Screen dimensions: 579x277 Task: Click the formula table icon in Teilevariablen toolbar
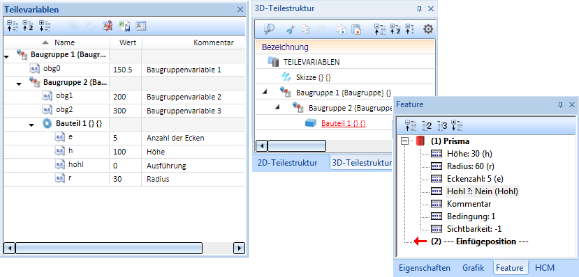coord(140,26)
